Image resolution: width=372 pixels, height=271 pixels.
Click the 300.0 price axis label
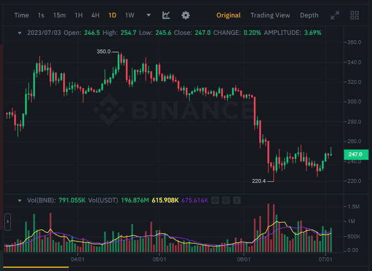[354, 101]
